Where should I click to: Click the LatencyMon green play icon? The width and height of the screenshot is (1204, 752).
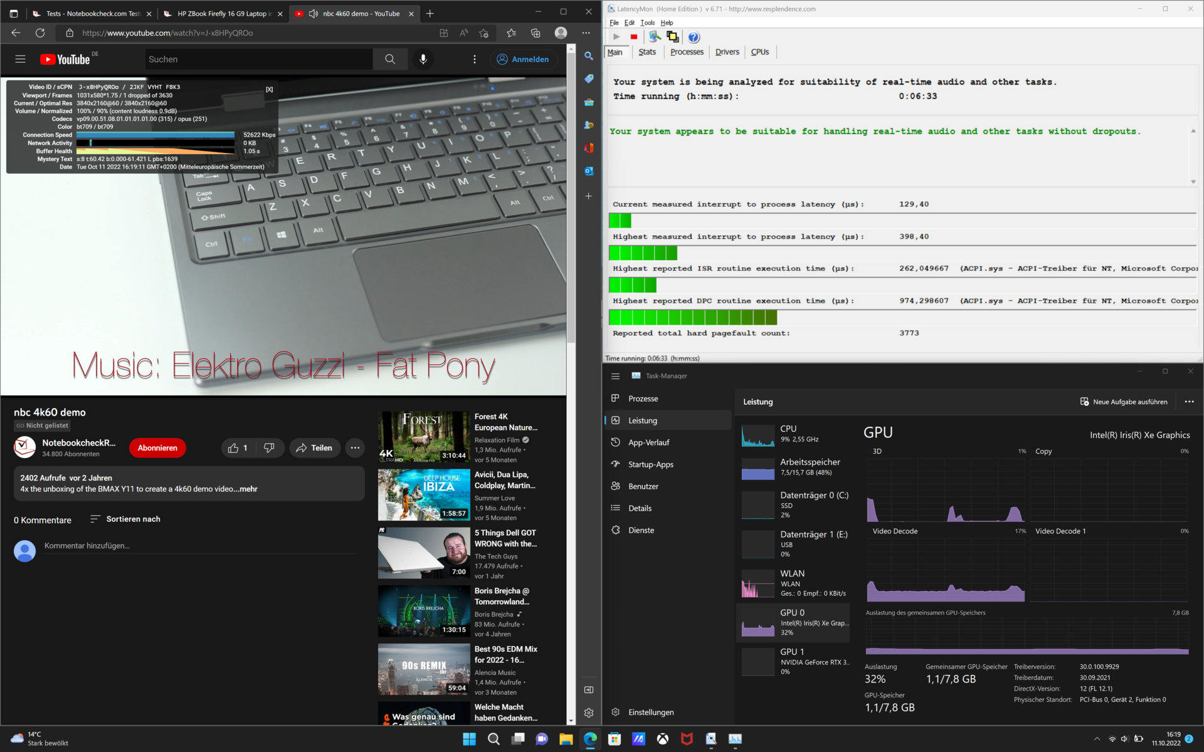pos(616,37)
